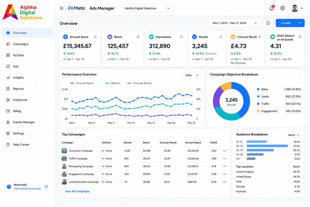This screenshot has height=207, width=310.
Task: Refresh the overview data
Action: (268, 23)
